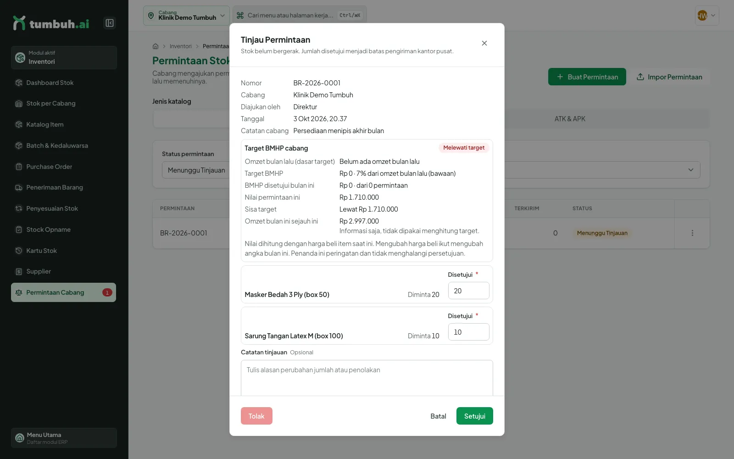The height and width of the screenshot is (459, 734).
Task: Click the command search icon
Action: pos(240,16)
